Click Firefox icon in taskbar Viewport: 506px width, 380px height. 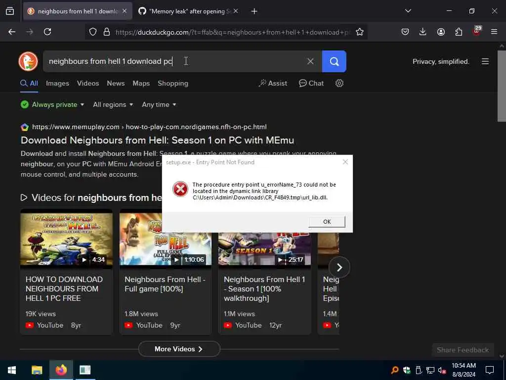click(61, 370)
